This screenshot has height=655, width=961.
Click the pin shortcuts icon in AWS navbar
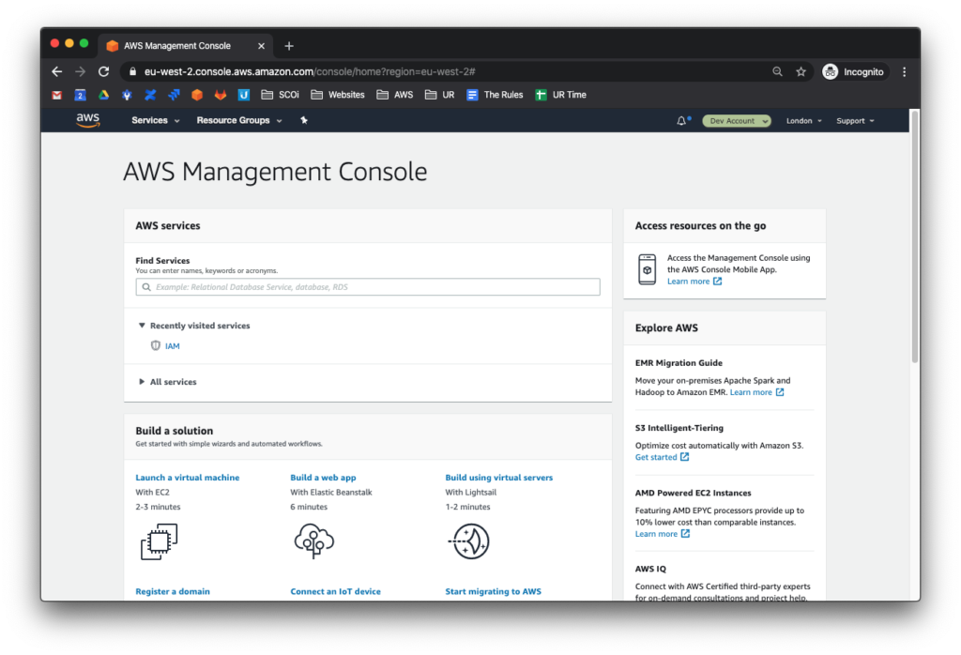click(304, 120)
